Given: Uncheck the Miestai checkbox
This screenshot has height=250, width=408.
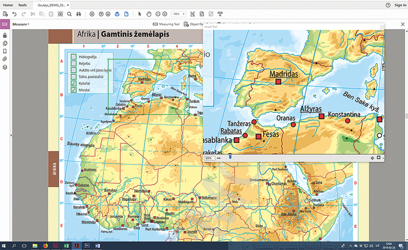Looking at the screenshot, I should [73, 90].
